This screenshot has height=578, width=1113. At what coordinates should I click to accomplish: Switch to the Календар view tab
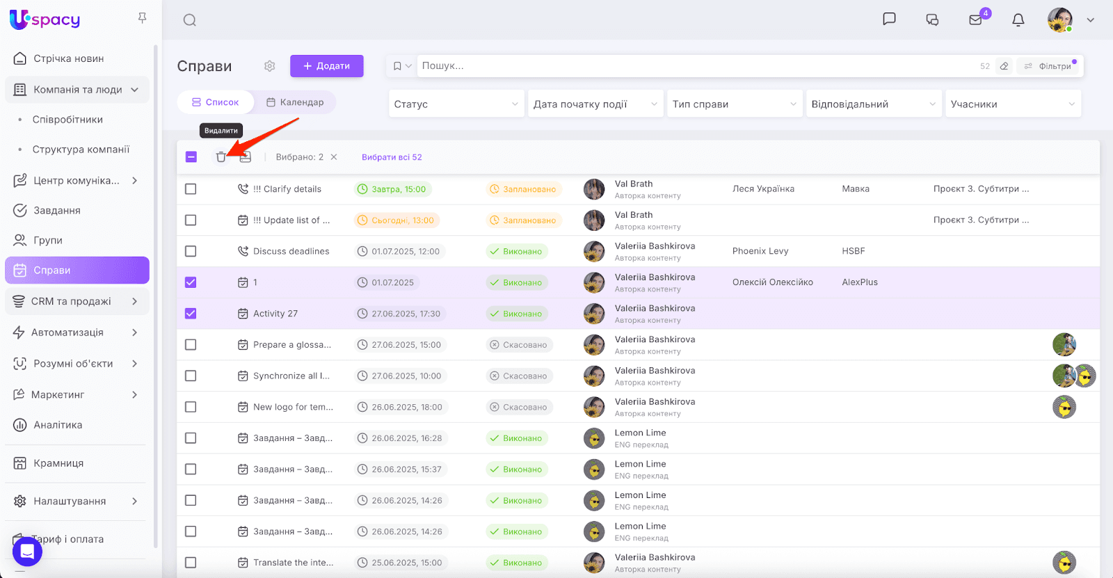[295, 102]
